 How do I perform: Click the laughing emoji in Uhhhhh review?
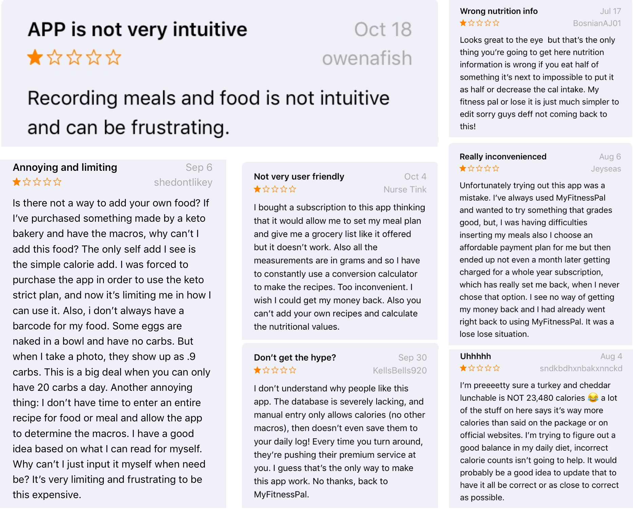593,397
